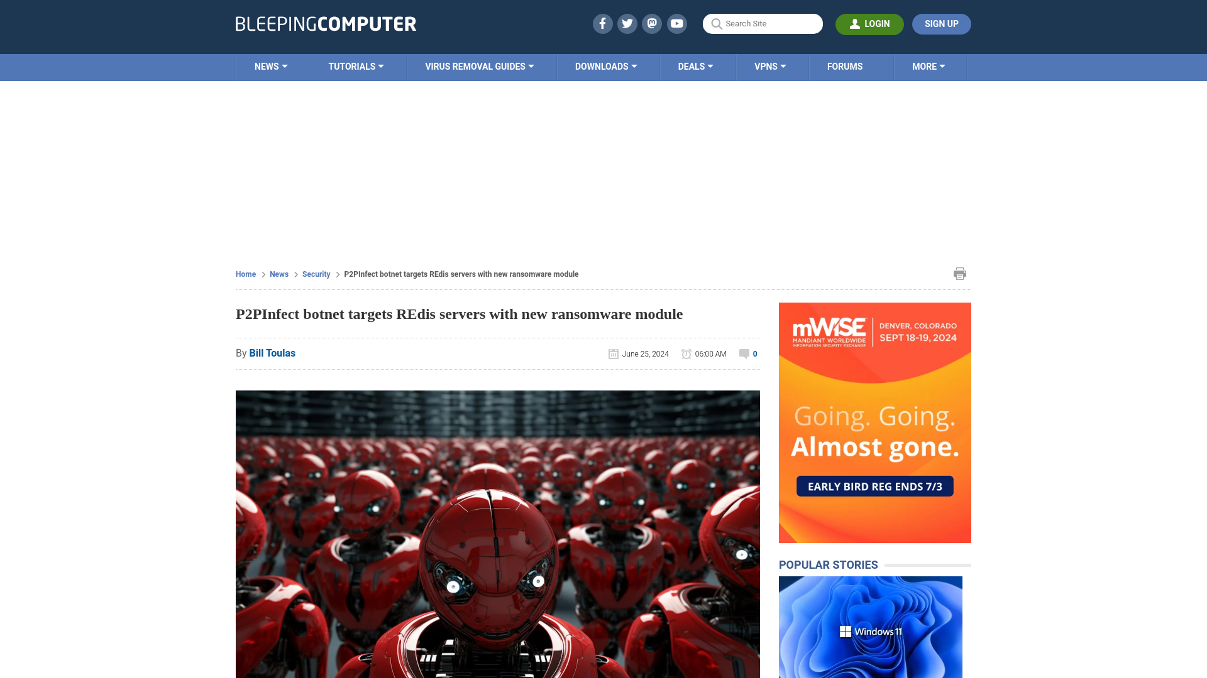Click the BleepingComputer Twitter icon

(x=627, y=23)
